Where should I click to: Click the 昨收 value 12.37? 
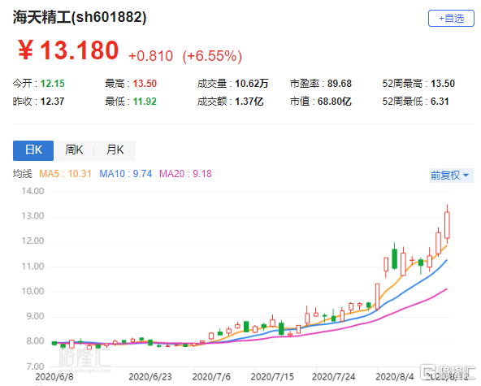click(x=53, y=102)
